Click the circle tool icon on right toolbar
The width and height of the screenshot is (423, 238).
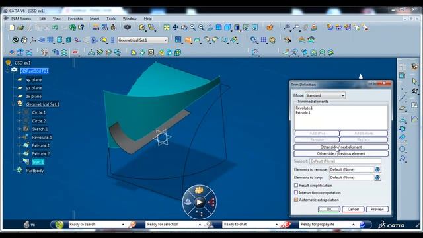[403, 149]
